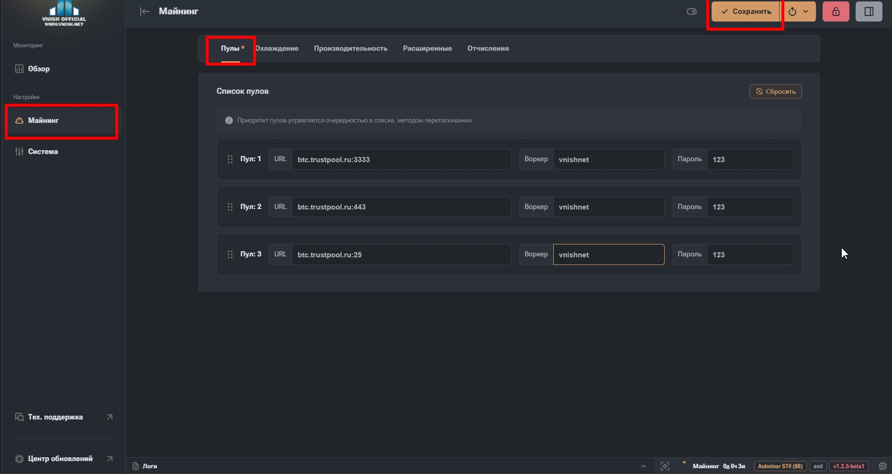The height and width of the screenshot is (474, 892).
Task: Grab the drag handle of Пул: 3
Action: coord(230,254)
